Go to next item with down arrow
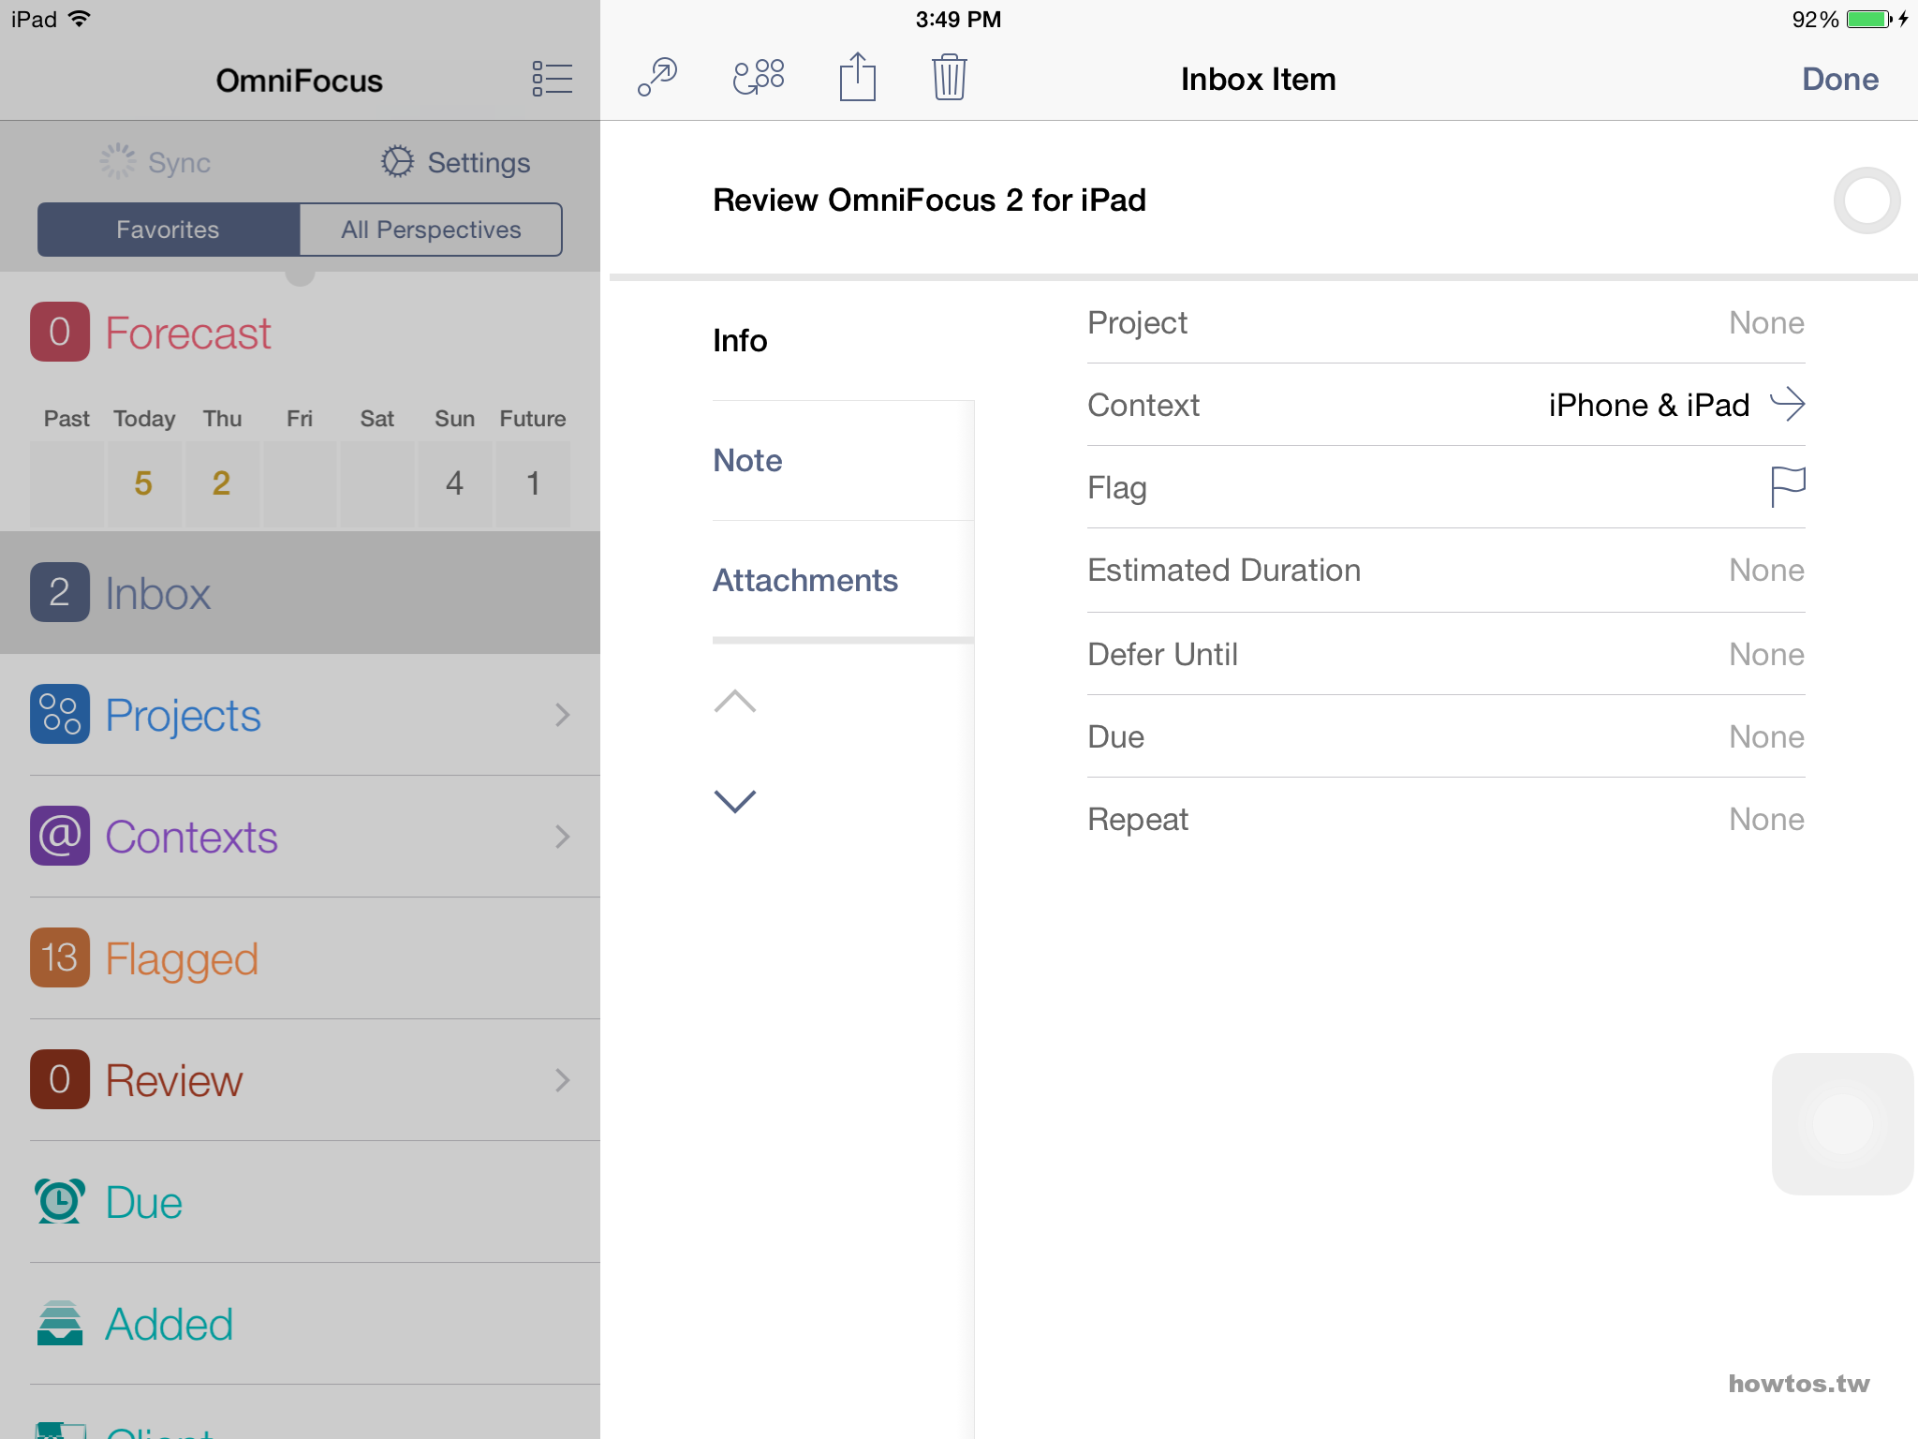Viewport: 1918px width, 1439px height. click(x=735, y=801)
